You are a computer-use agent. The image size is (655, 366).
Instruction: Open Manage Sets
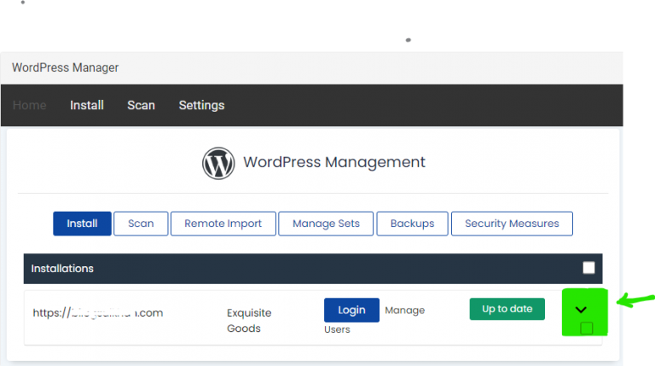pos(326,224)
